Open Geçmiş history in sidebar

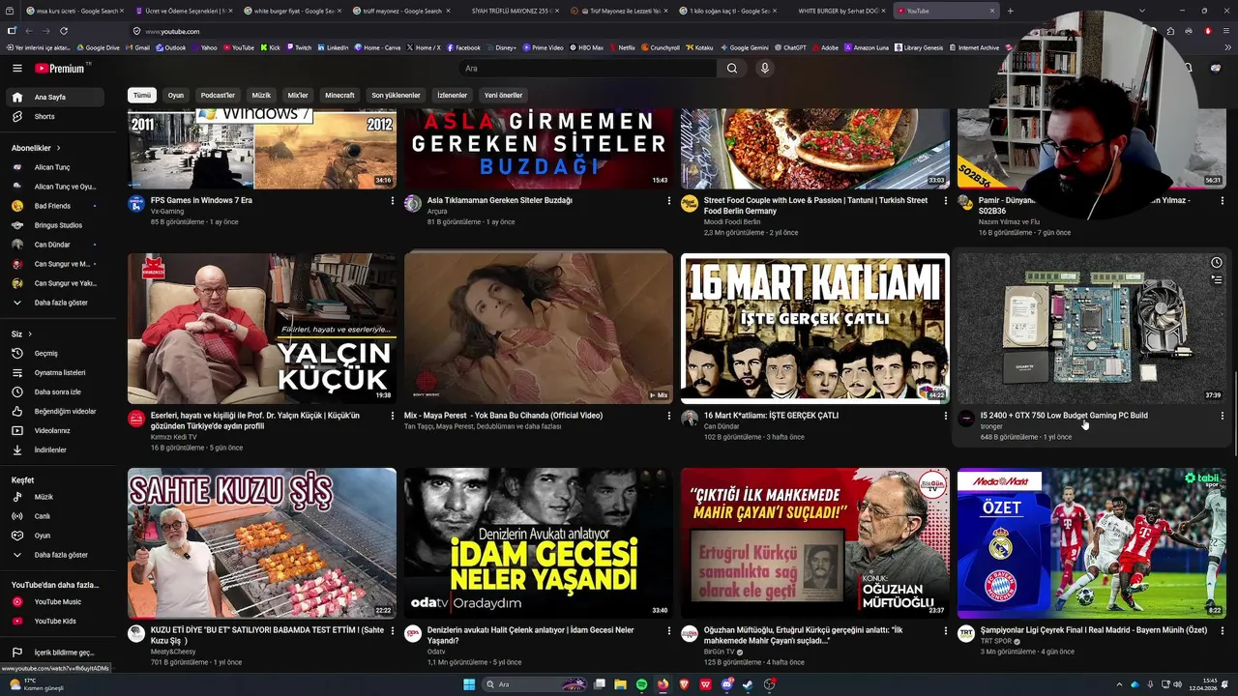[x=54, y=354]
